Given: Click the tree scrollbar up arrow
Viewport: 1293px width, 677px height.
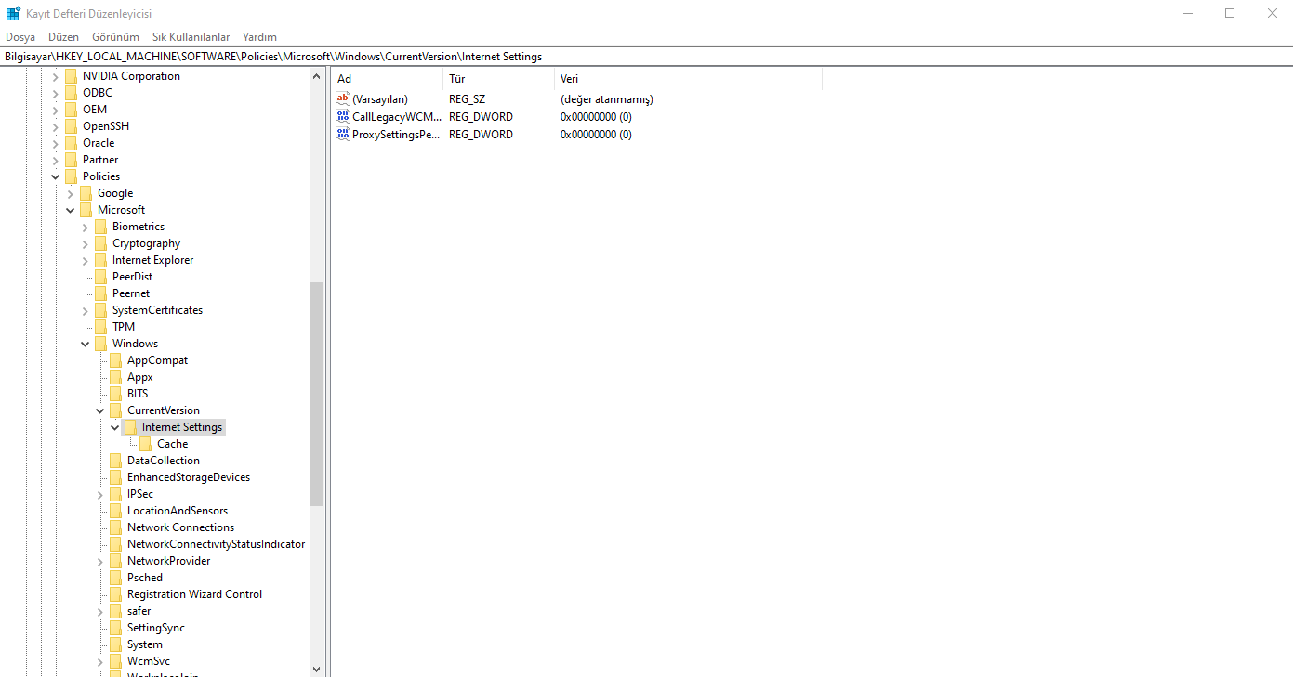Looking at the screenshot, I should 316,77.
